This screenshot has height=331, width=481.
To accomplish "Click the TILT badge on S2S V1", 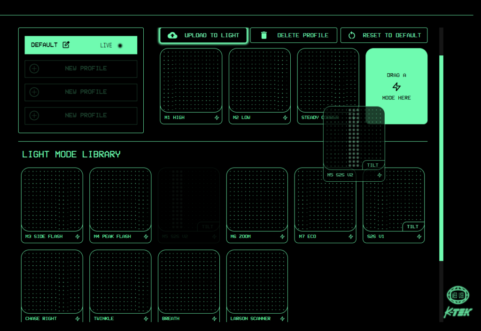I will tap(412, 227).
